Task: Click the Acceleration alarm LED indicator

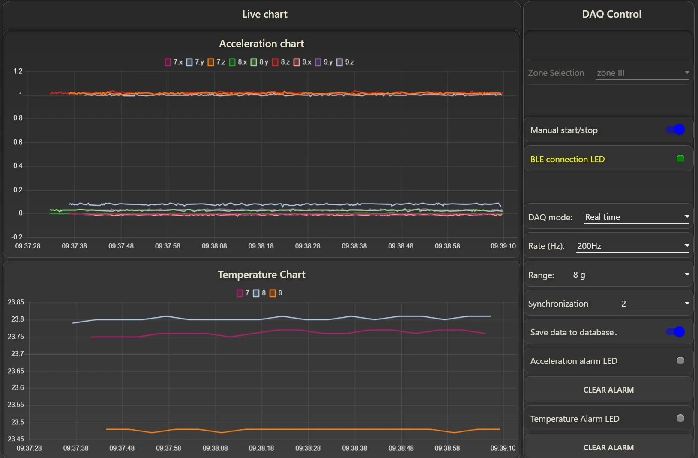Action: click(x=680, y=360)
